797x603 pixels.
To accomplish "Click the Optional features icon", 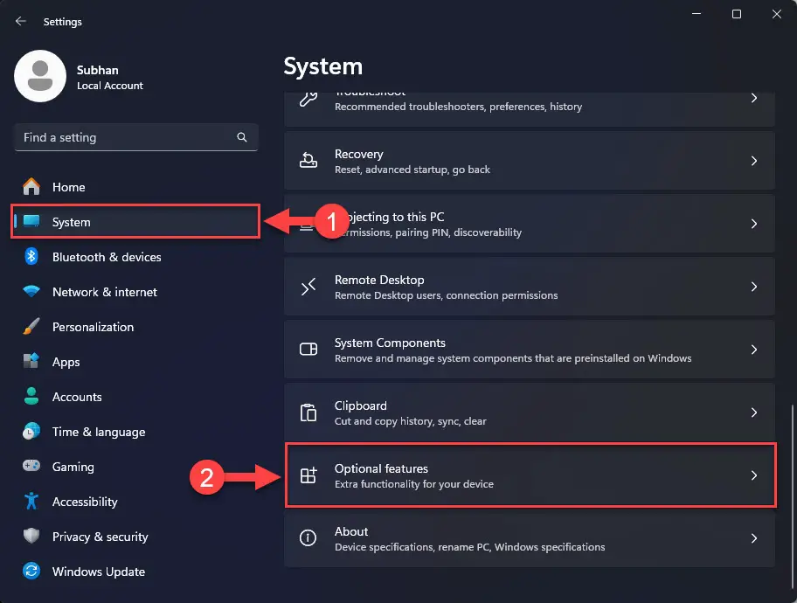I will 308,475.
